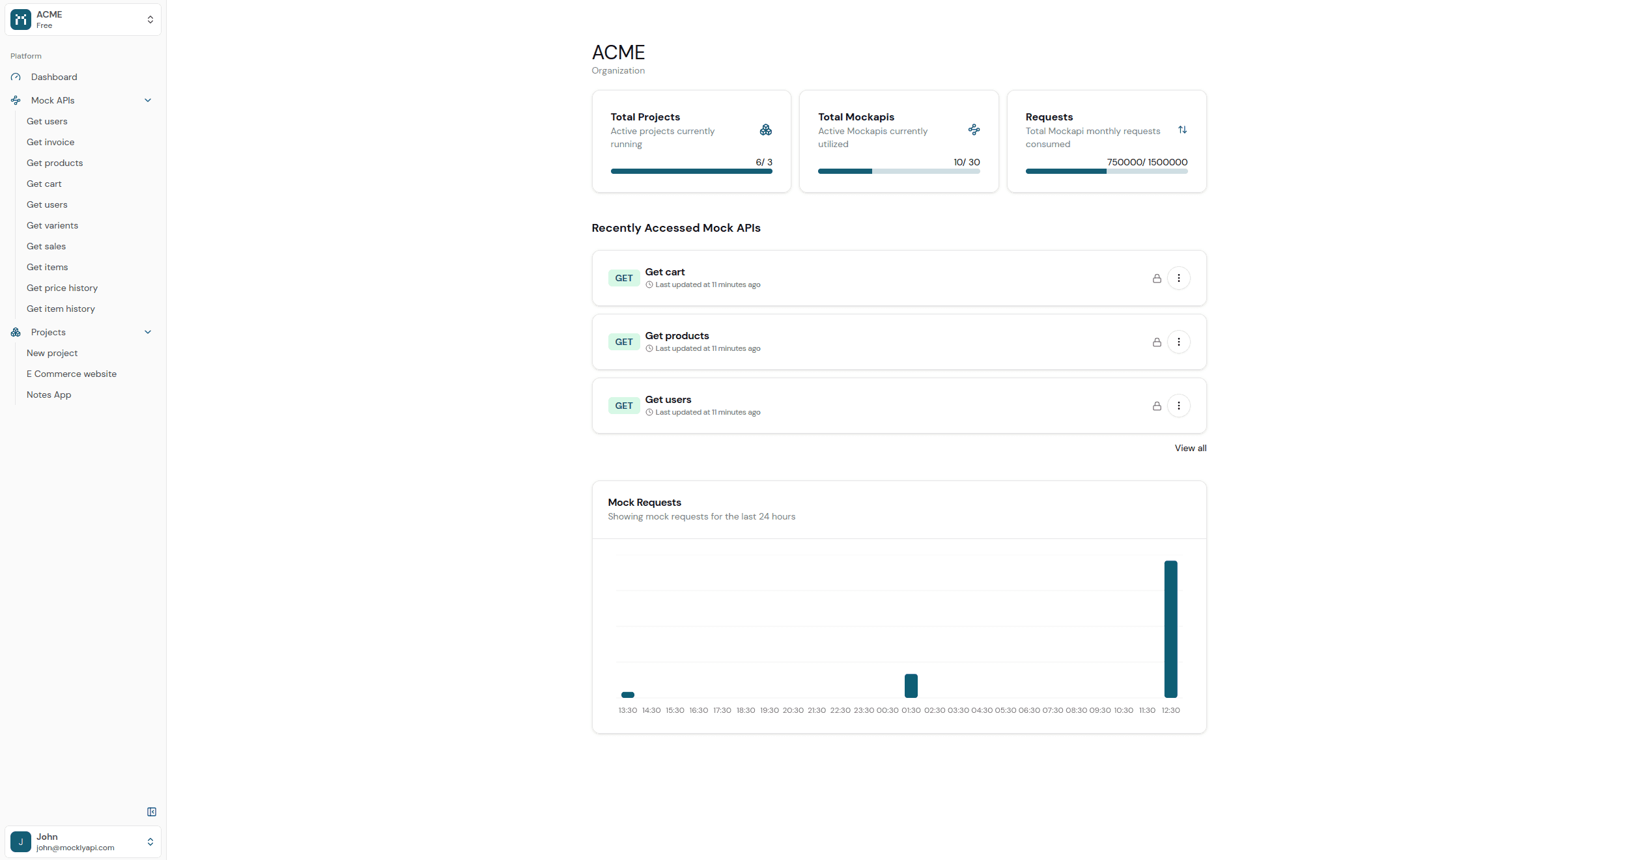Click the Total Projects cubes icon
Viewport: 1629px width, 860px height.
click(766, 130)
